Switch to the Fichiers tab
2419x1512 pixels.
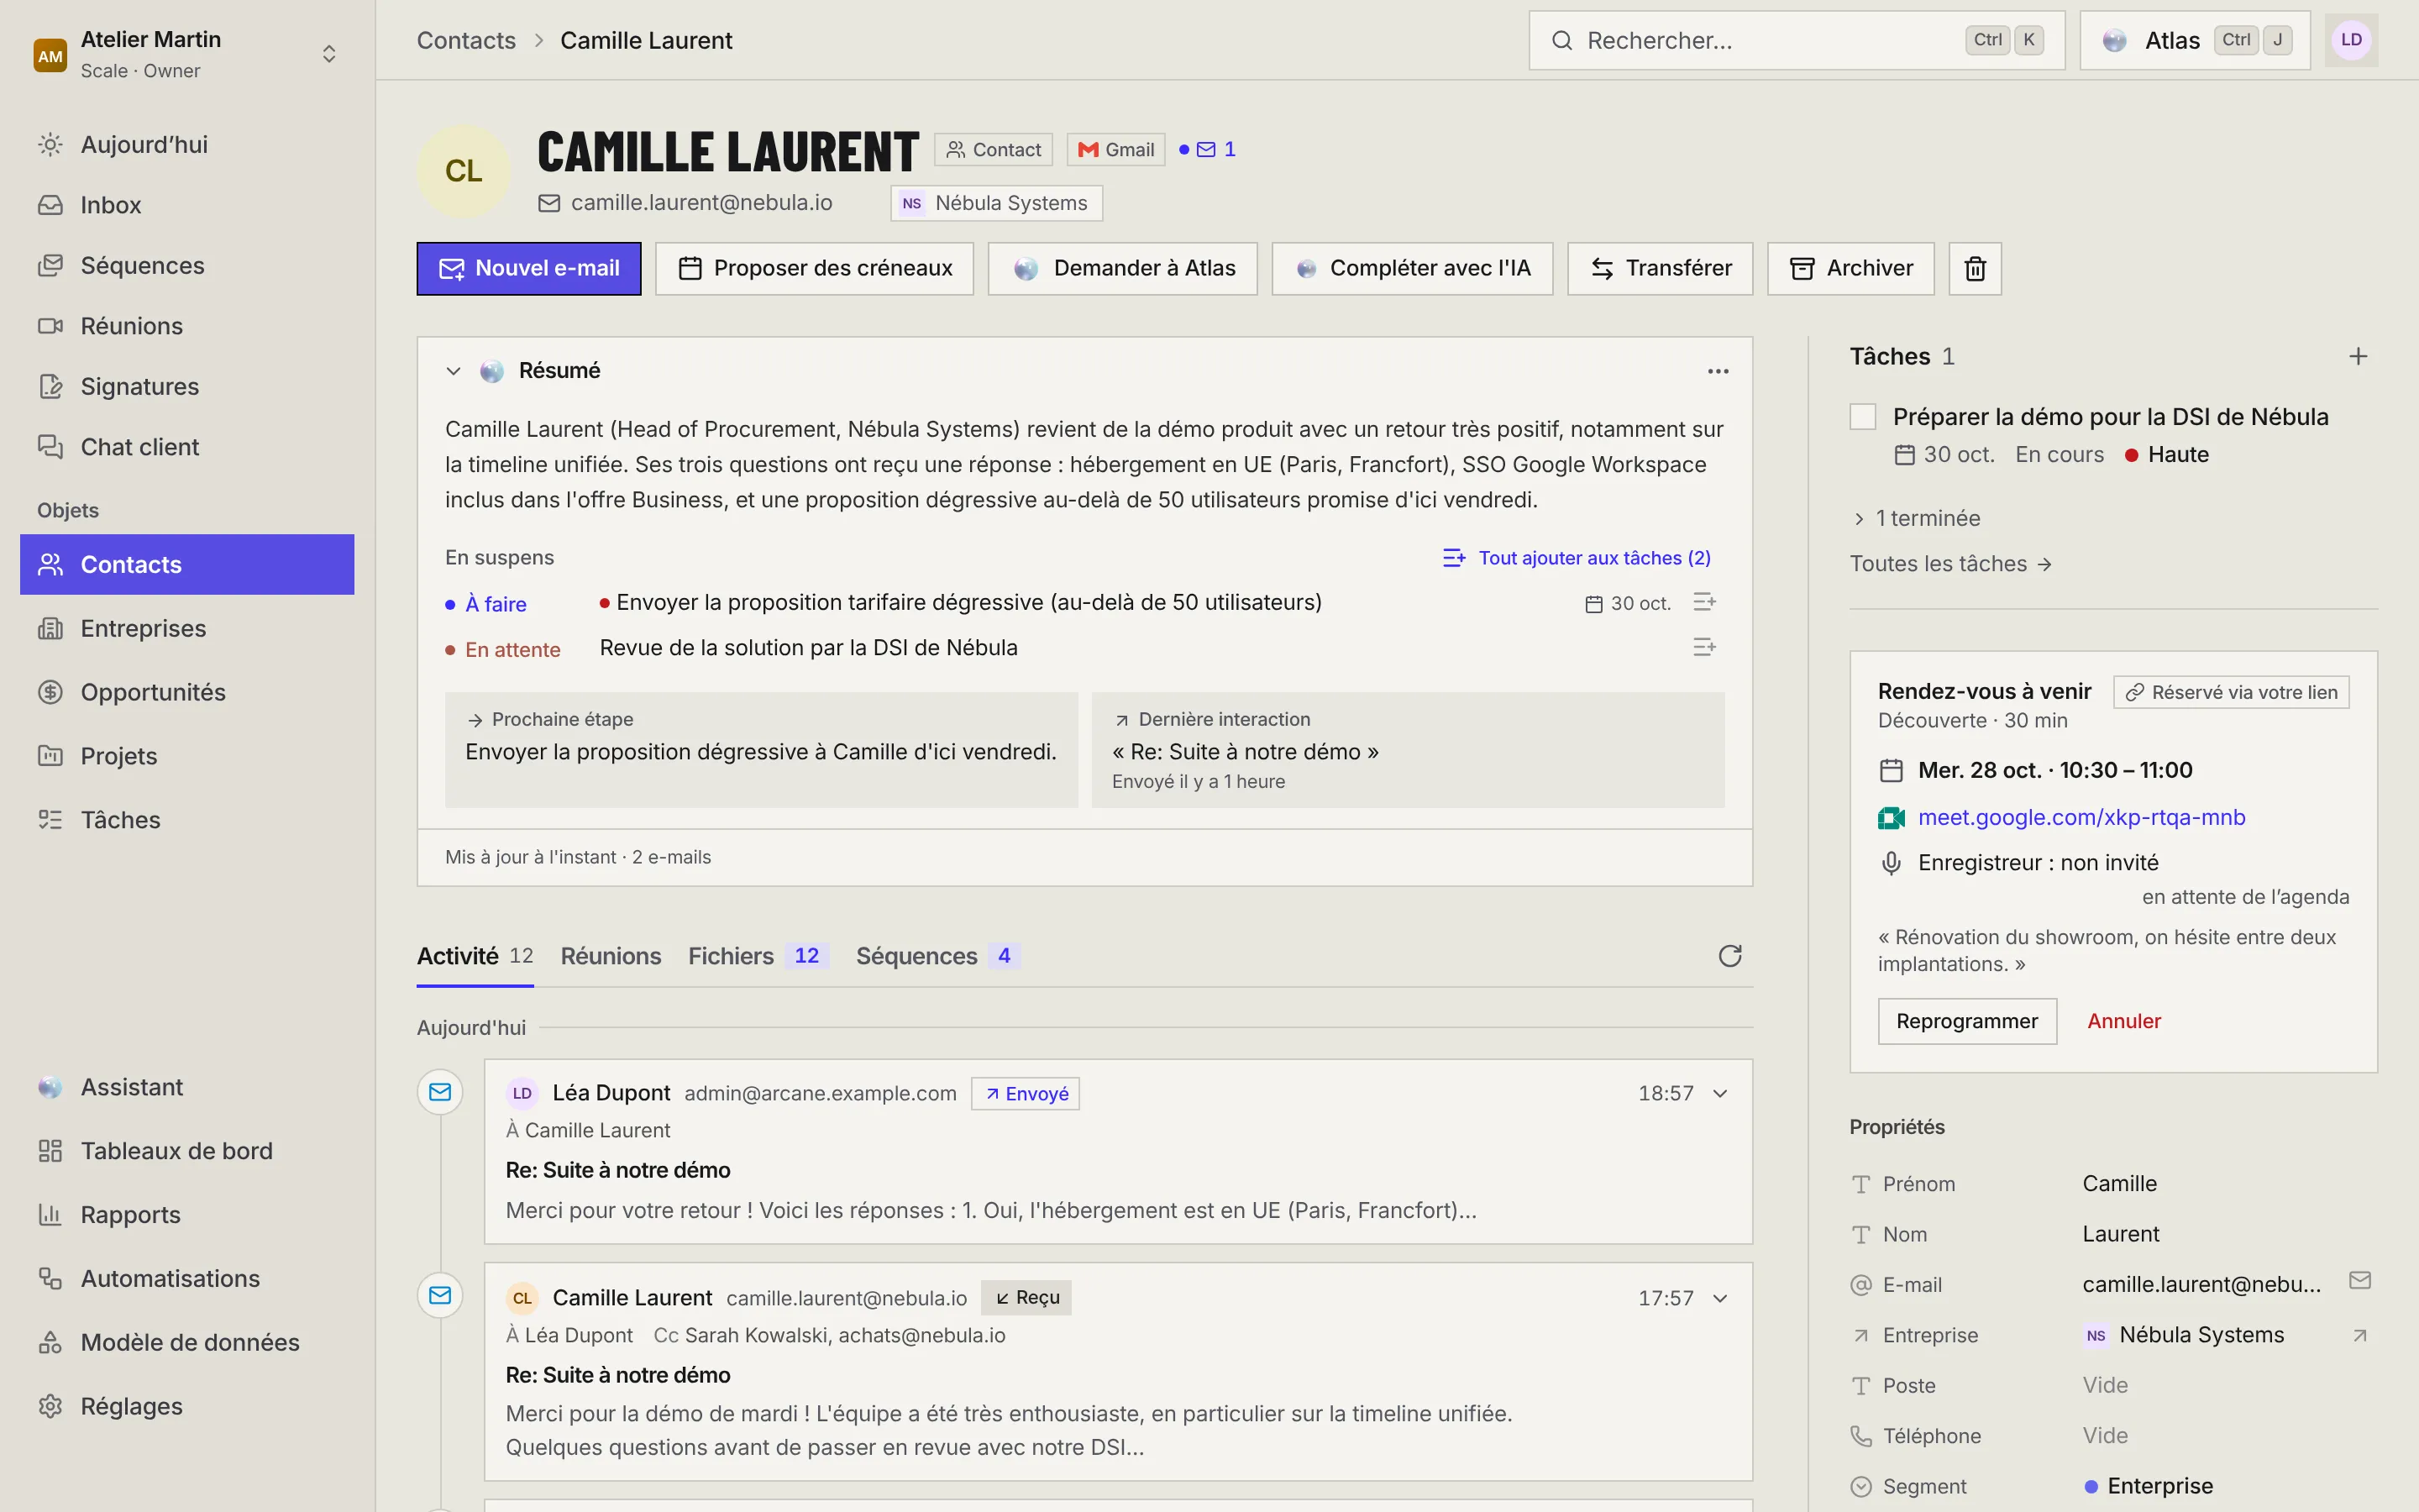point(757,956)
